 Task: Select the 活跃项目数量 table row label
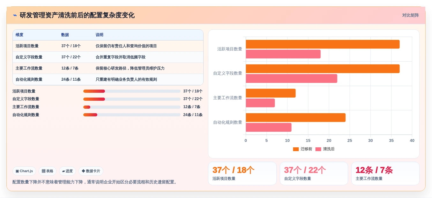(27, 46)
